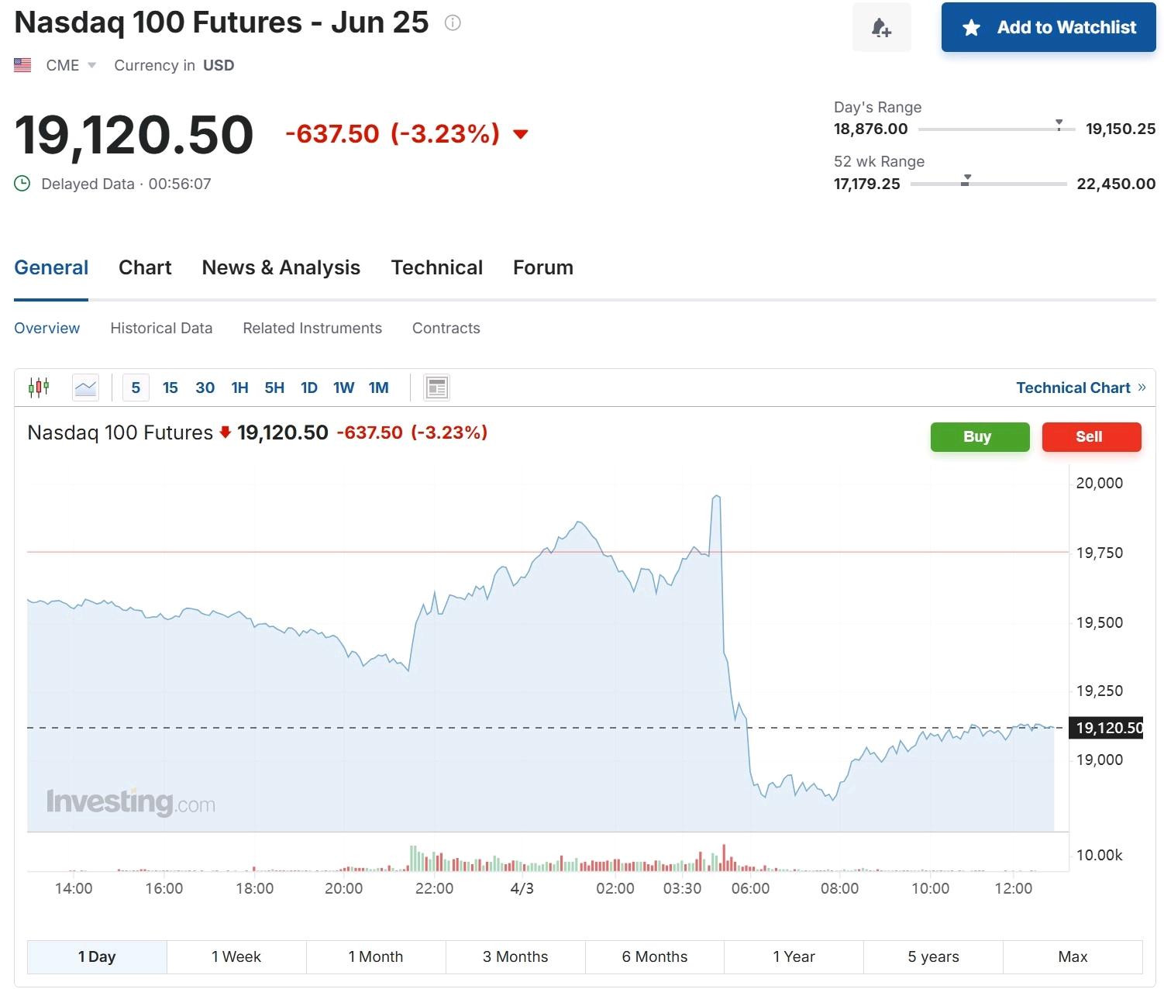Click the Day's Range slider marker

[1059, 124]
